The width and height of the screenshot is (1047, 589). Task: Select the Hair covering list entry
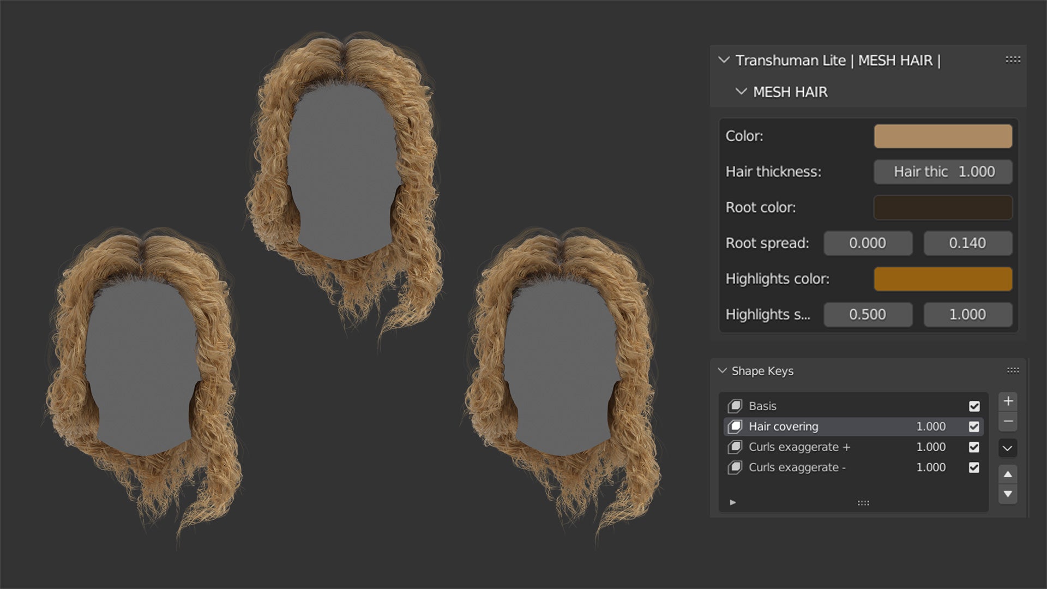[x=783, y=426]
